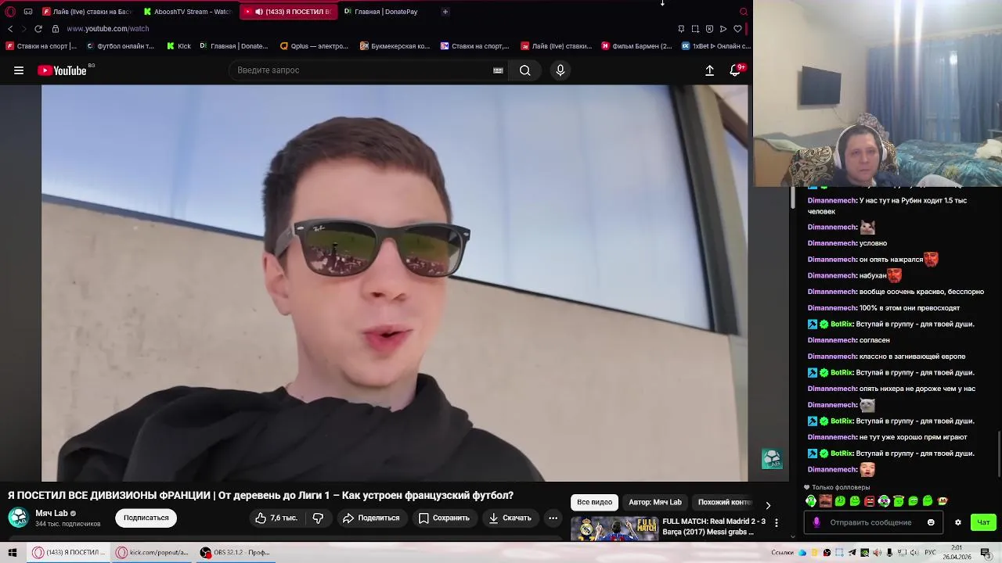Send message with green 'Чат' button
The height and width of the screenshot is (563, 1002).
pos(983,522)
